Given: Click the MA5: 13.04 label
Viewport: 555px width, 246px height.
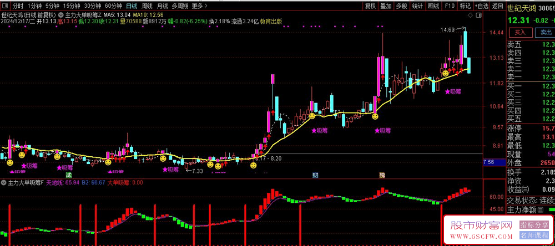Looking at the screenshot, I should [117, 15].
